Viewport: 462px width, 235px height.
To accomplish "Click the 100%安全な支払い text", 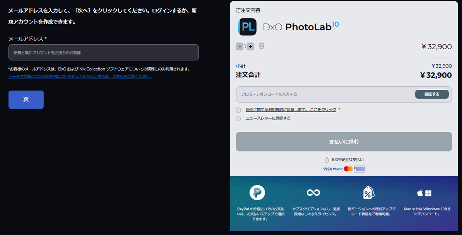I will (x=348, y=159).
